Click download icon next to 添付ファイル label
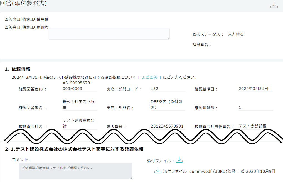Screen dimensions: 283x182 click(179, 160)
